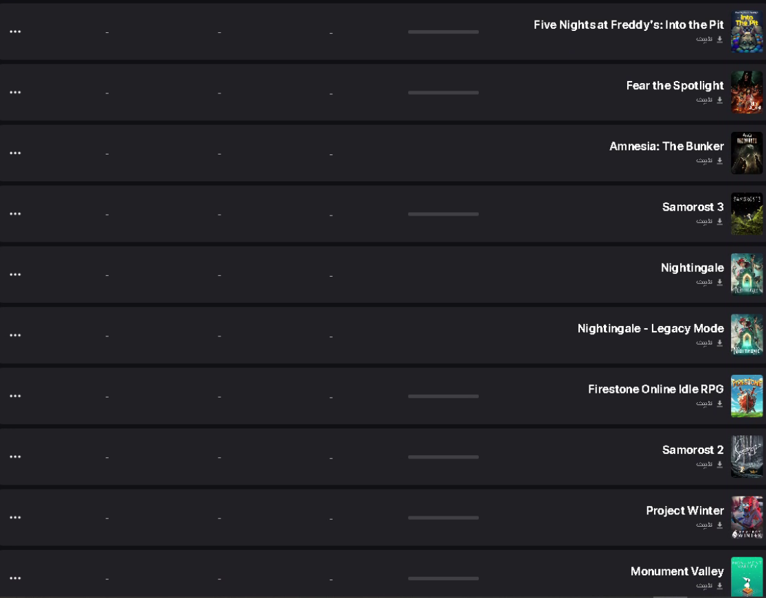The height and width of the screenshot is (598, 766).
Task: Open the Amnesia: The Bunker game title
Action: (x=666, y=146)
